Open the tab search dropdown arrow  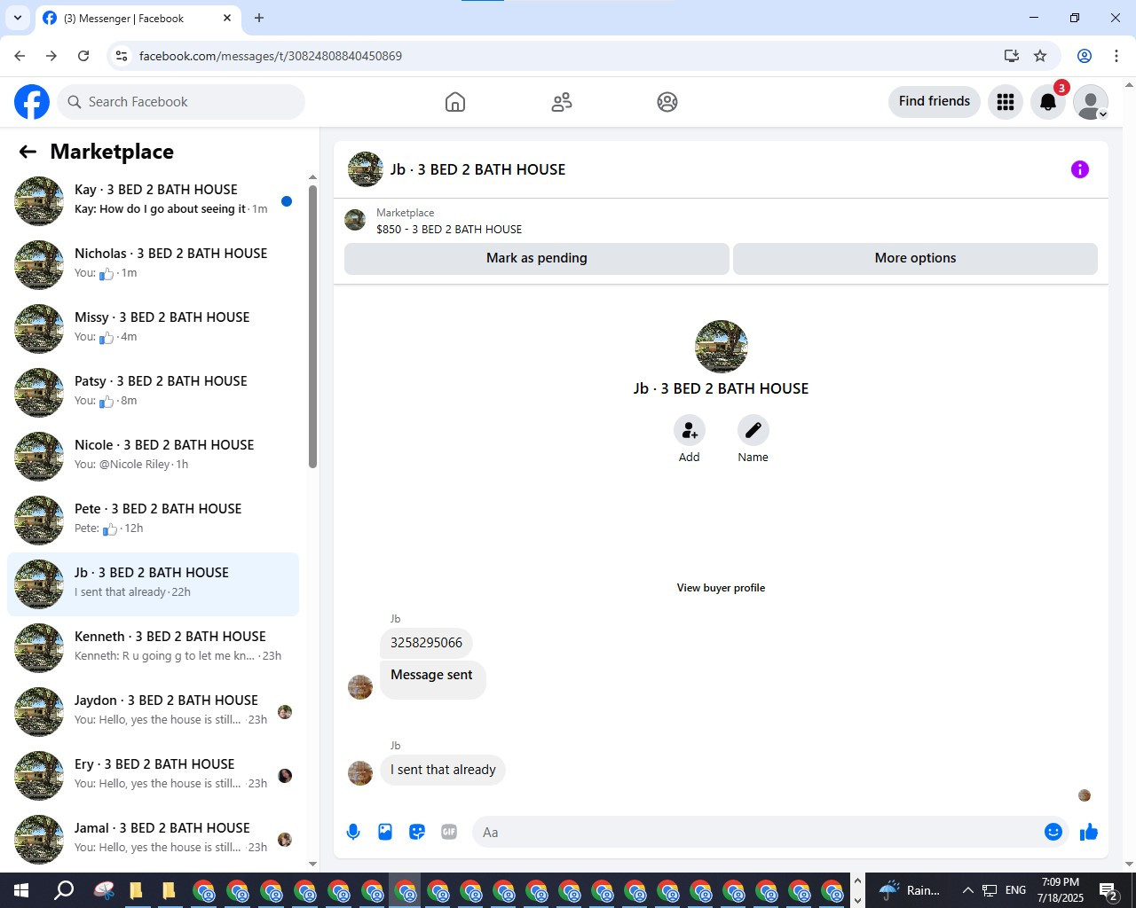click(x=18, y=18)
